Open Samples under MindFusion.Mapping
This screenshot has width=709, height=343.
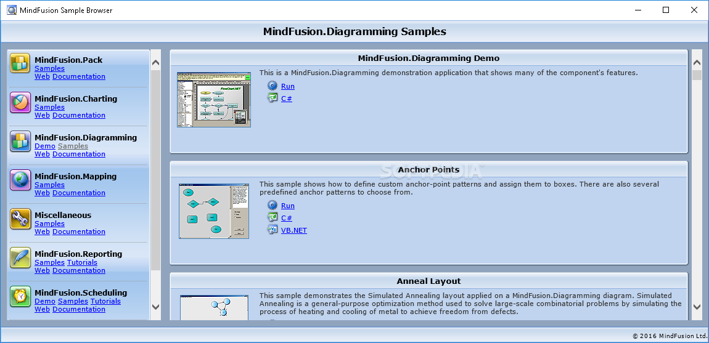pyautogui.click(x=50, y=185)
